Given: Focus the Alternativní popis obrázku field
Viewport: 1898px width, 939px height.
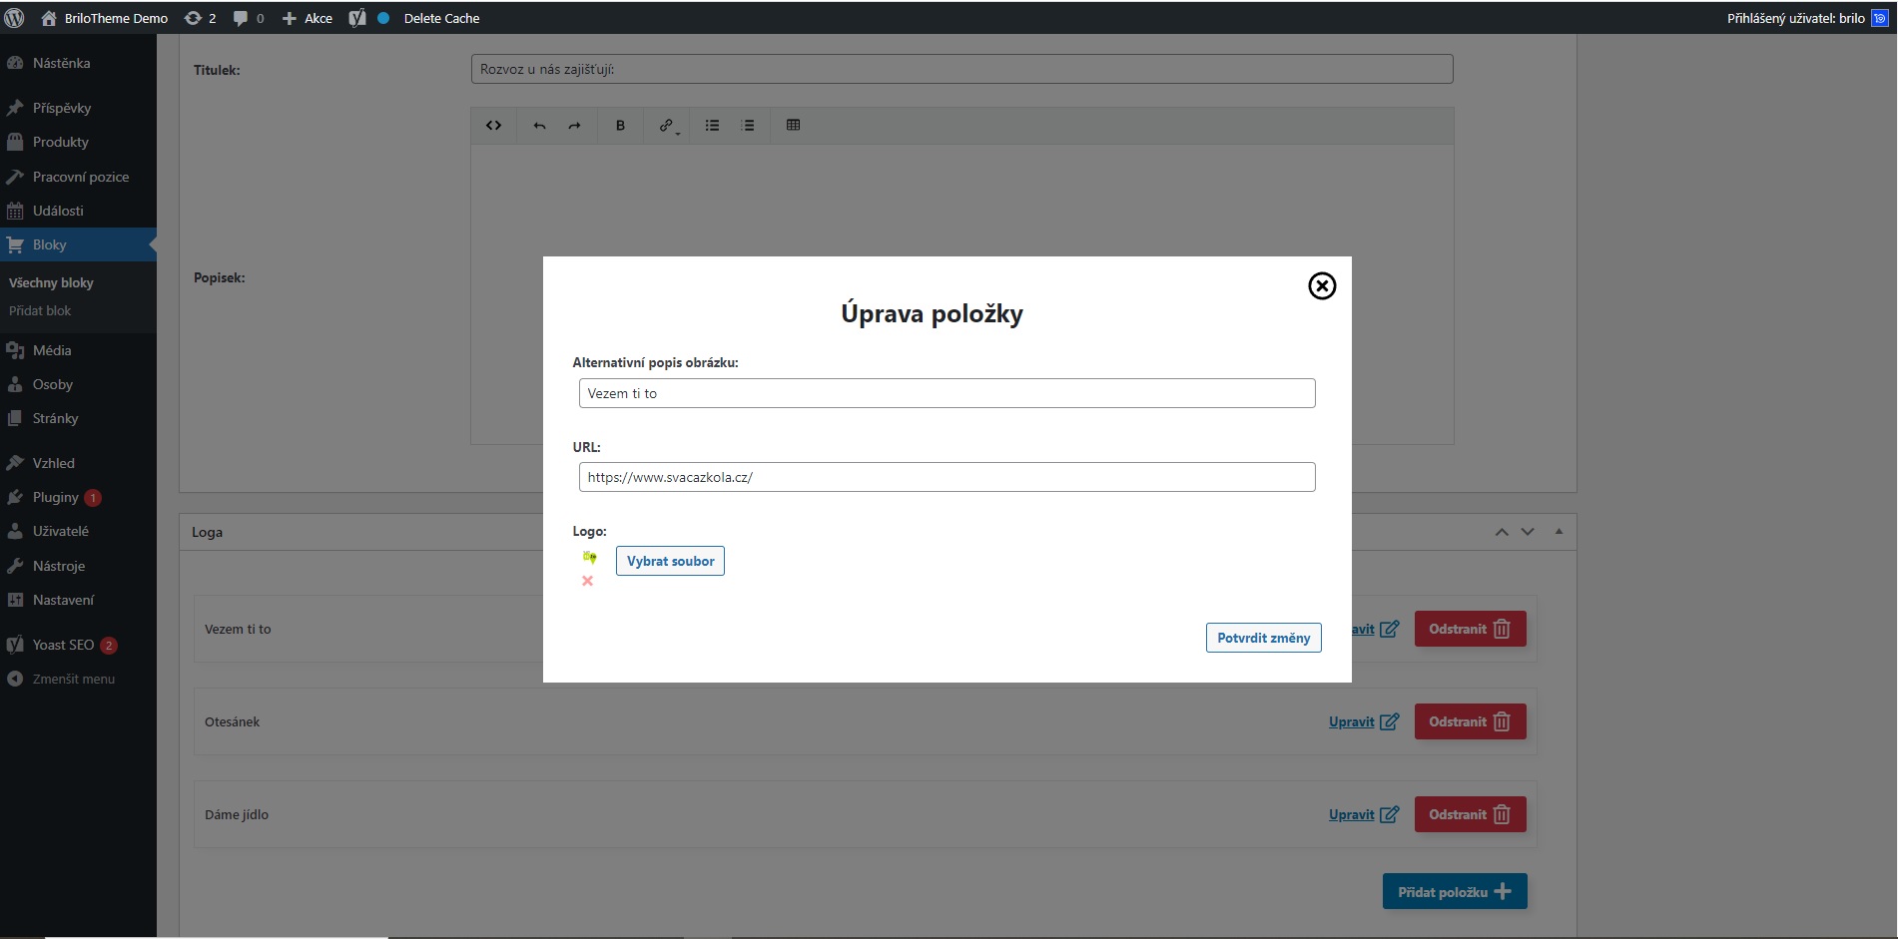Looking at the screenshot, I should click(x=947, y=393).
